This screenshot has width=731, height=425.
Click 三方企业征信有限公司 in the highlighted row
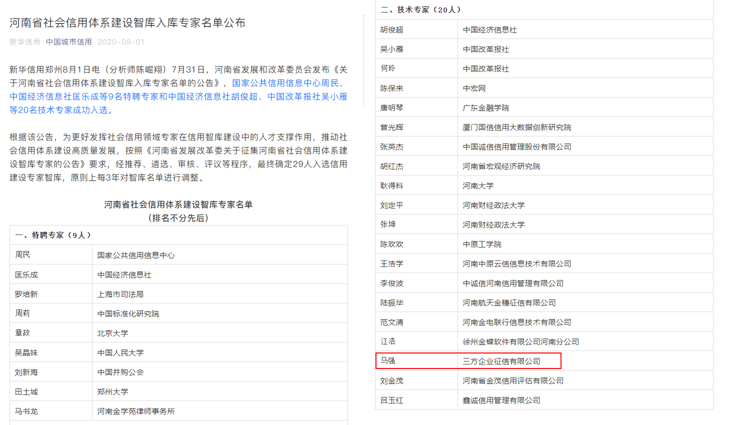501,361
